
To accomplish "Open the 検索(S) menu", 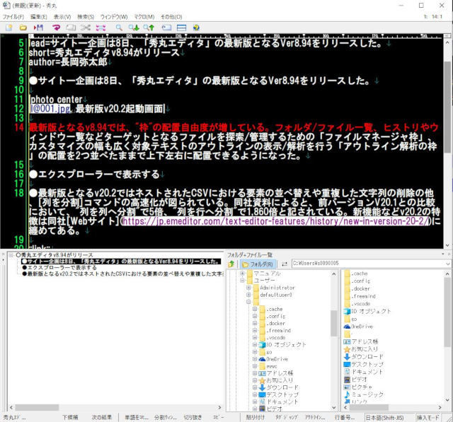I will click(86, 17).
